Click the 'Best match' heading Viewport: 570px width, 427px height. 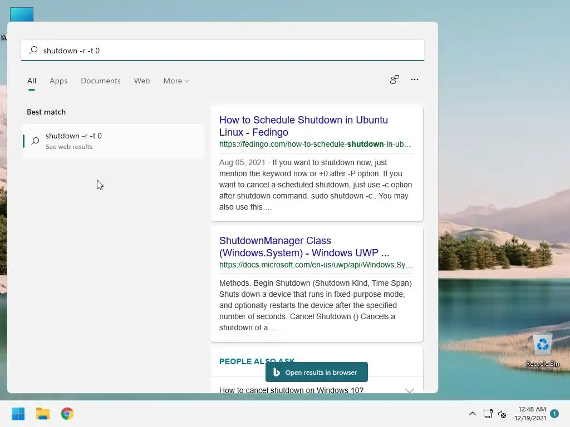pyautogui.click(x=46, y=112)
